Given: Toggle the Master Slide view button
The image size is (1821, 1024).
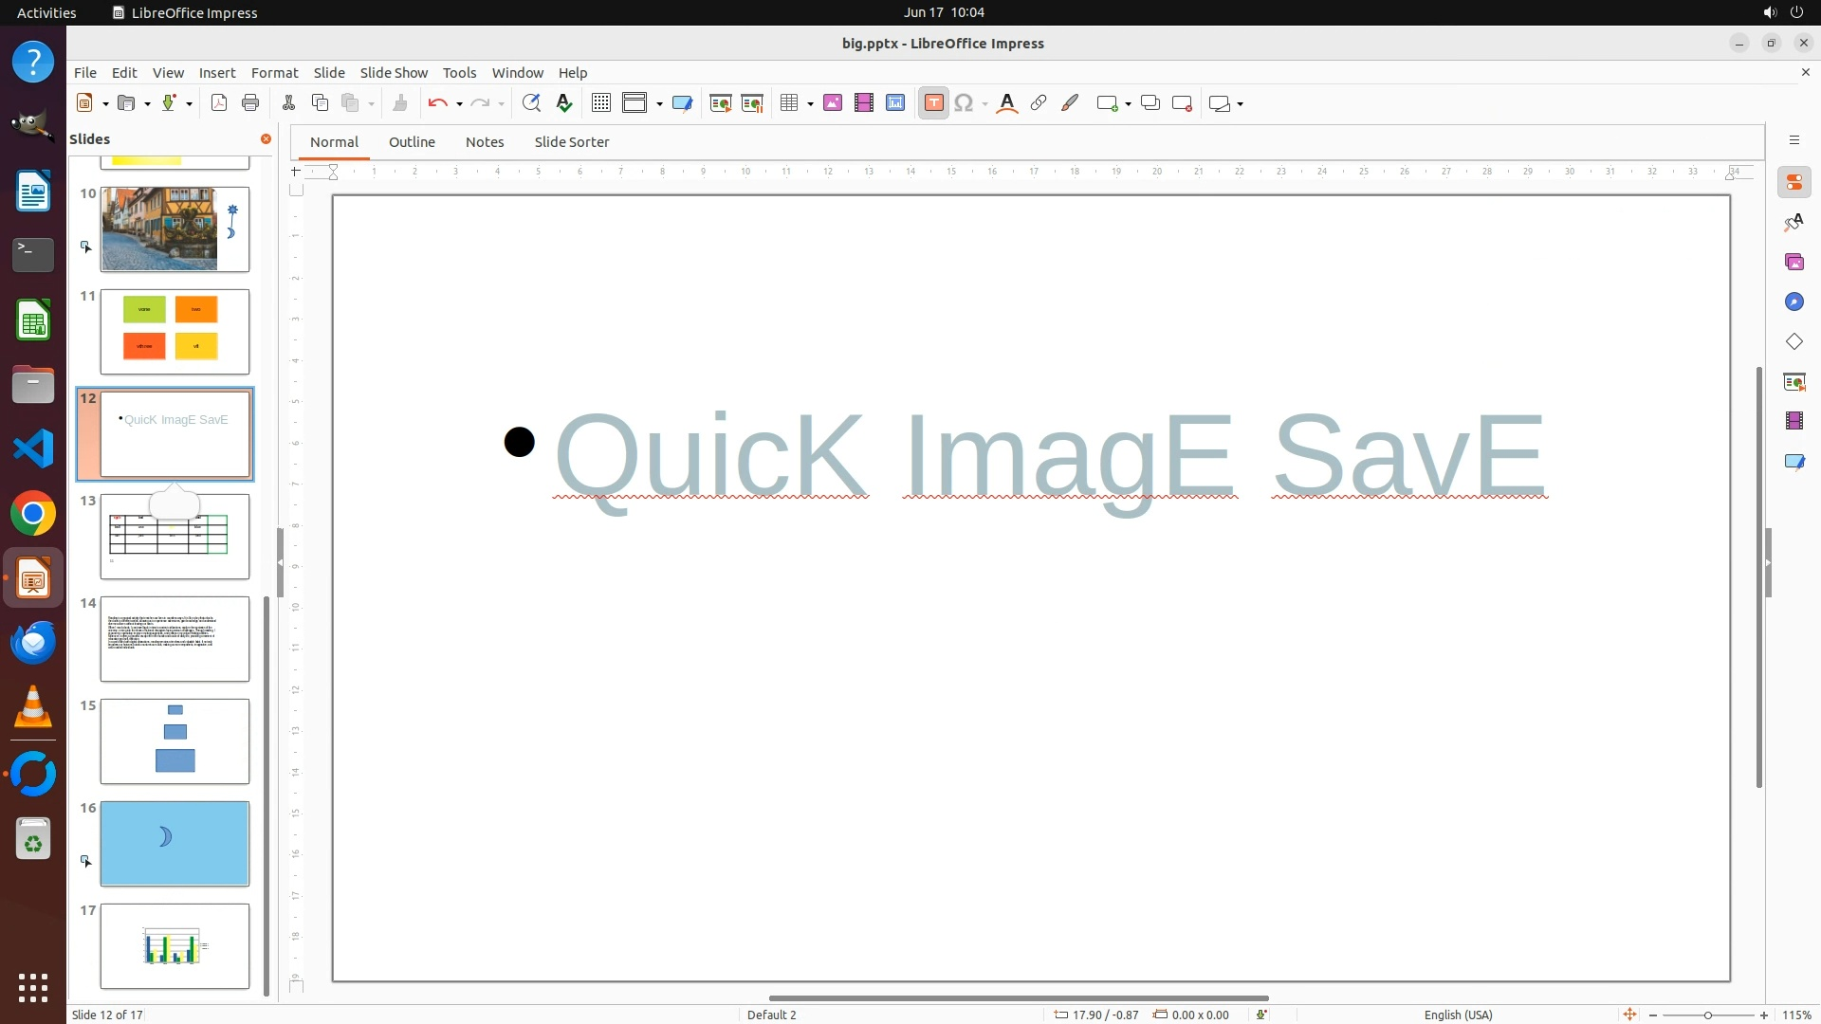Looking at the screenshot, I should tap(682, 103).
